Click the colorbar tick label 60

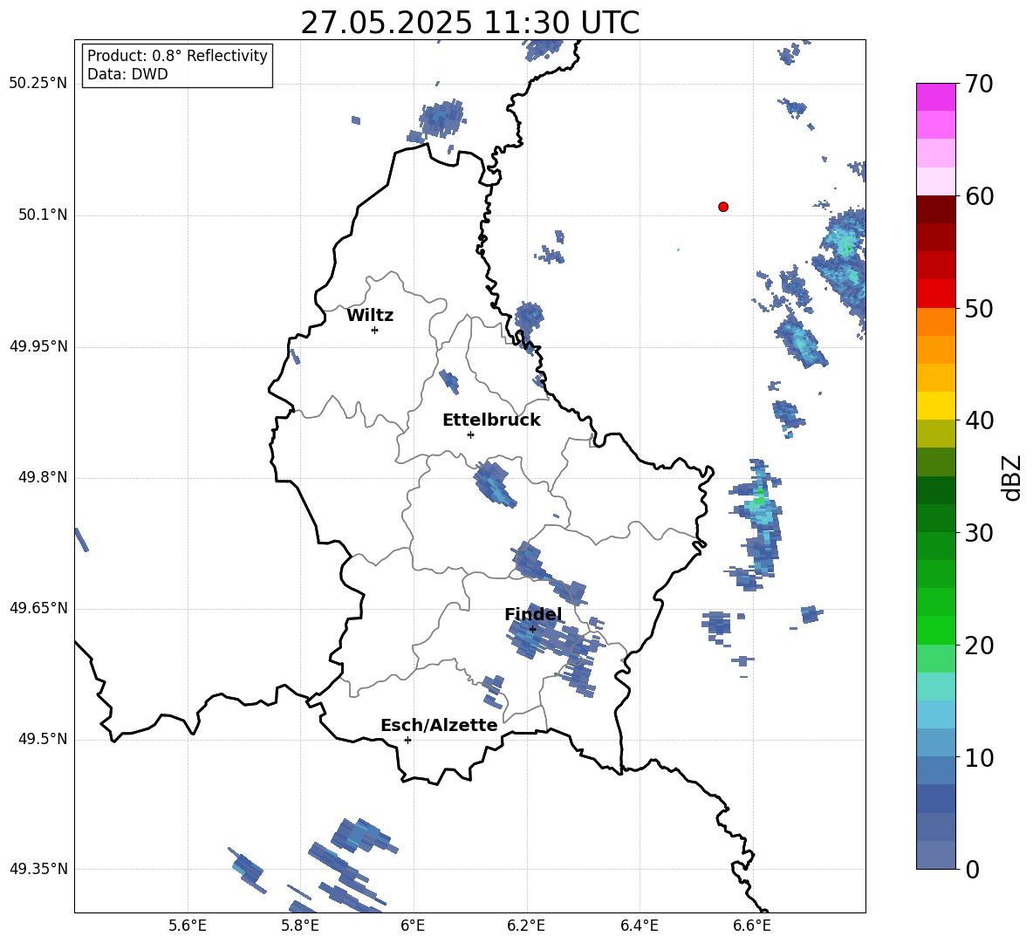click(x=979, y=196)
